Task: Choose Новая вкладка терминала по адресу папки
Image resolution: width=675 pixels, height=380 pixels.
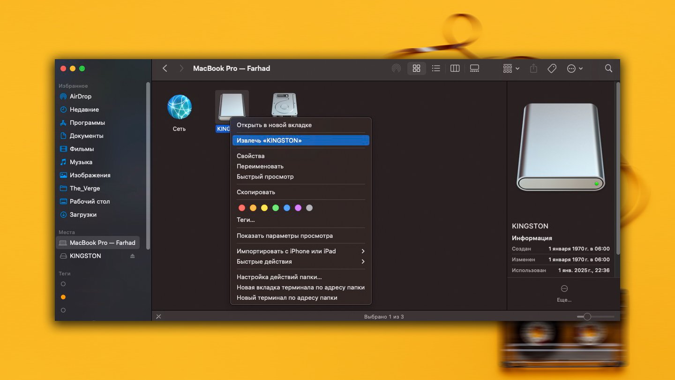Action: [x=300, y=287]
